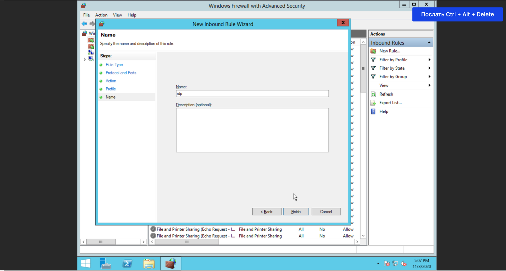Select Connection Security Rules tree icon

[91, 52]
